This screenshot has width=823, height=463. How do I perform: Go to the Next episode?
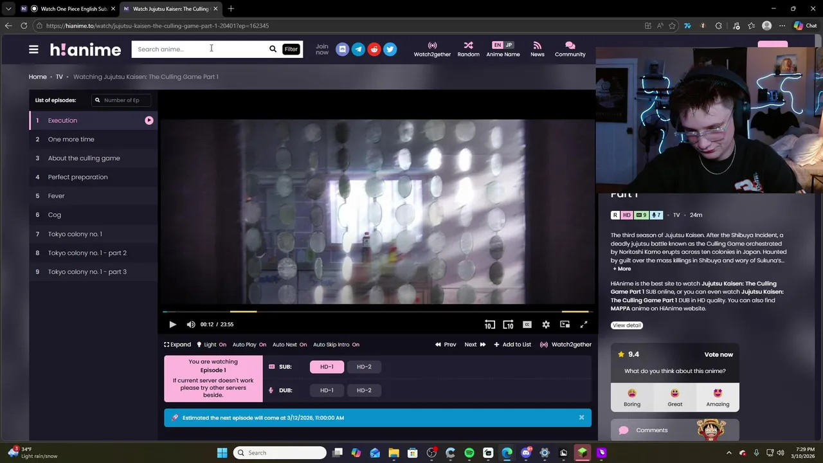(475, 345)
